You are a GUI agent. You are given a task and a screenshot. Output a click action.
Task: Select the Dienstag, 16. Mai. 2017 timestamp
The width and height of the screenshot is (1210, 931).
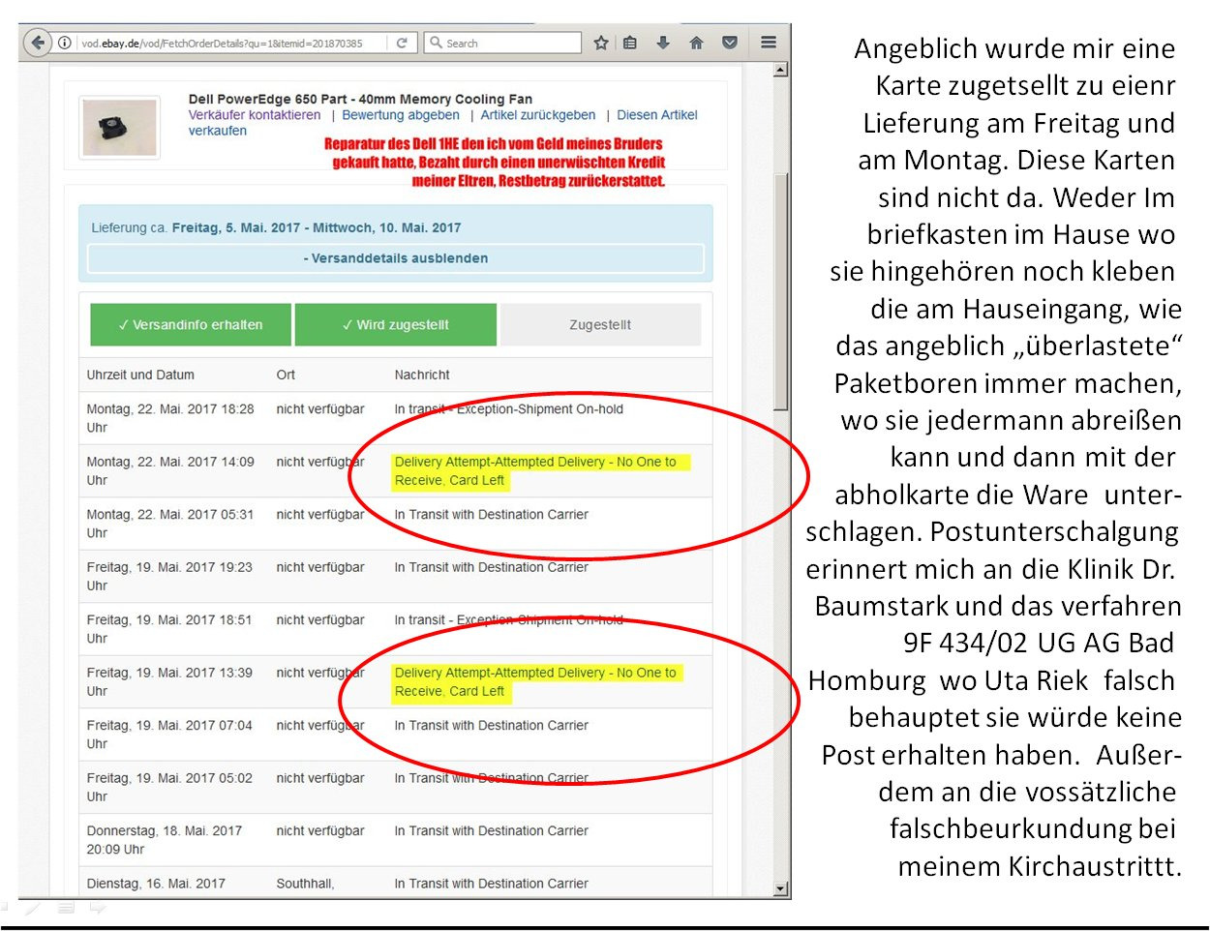tap(156, 884)
